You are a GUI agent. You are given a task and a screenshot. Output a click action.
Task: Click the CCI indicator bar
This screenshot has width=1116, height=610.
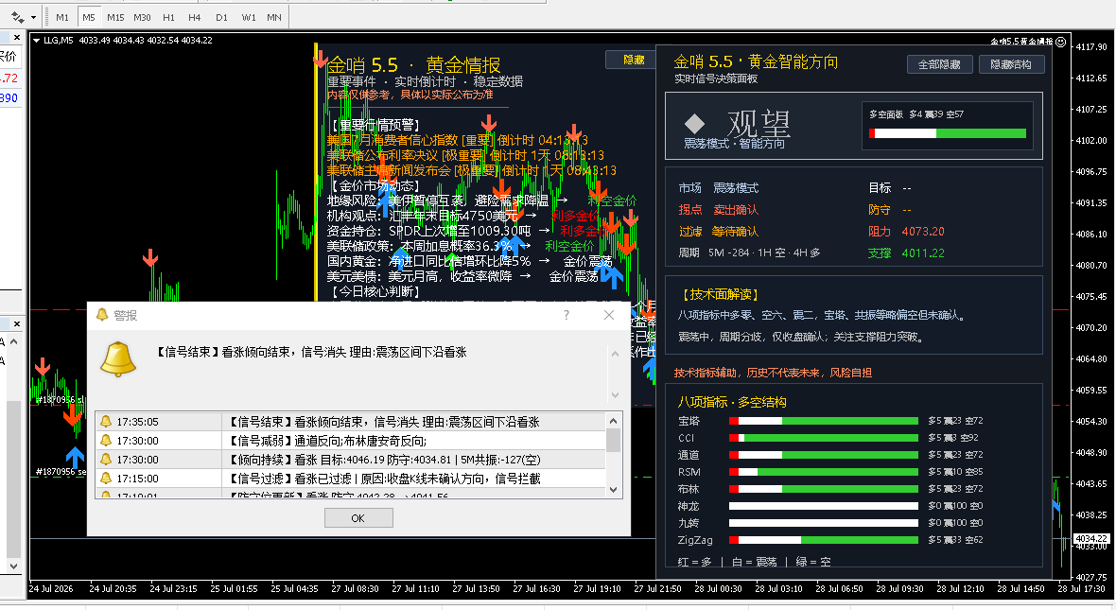(824, 438)
